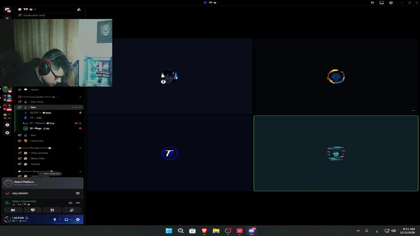The height and width of the screenshot is (236, 420).
Task: Open Windows Start menu
Action: point(169,231)
